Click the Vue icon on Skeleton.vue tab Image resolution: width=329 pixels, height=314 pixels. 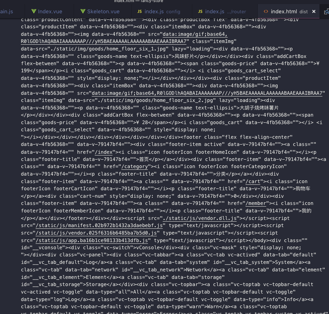[x=83, y=11]
